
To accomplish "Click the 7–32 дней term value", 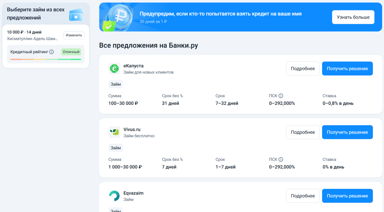I will click(x=227, y=103).
